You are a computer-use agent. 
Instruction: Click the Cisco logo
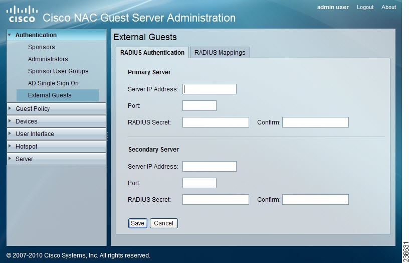point(22,14)
